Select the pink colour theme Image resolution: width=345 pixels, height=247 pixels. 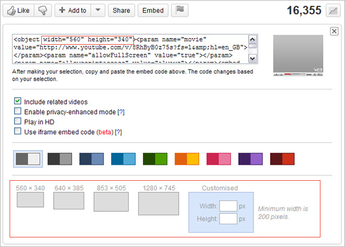click(219, 159)
